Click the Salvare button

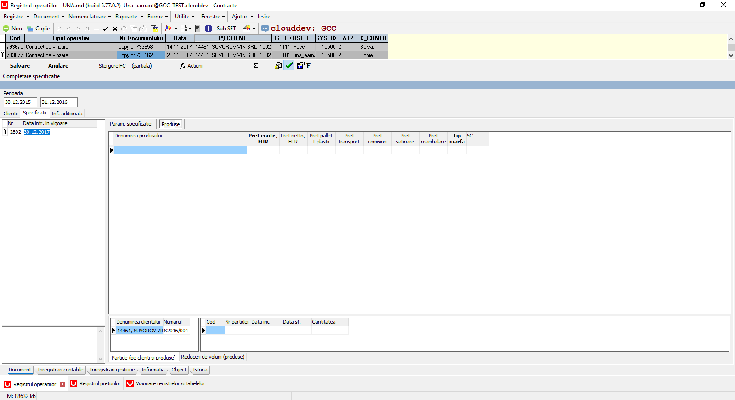coord(20,66)
